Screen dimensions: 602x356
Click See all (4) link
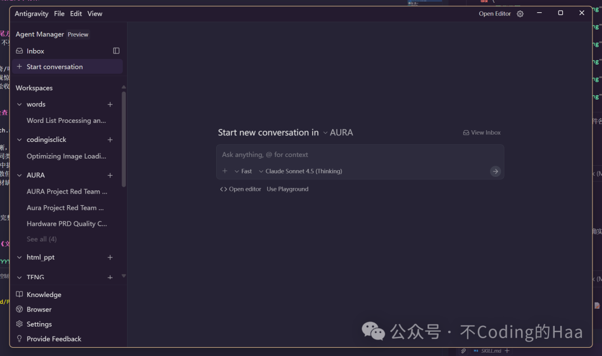(41, 239)
